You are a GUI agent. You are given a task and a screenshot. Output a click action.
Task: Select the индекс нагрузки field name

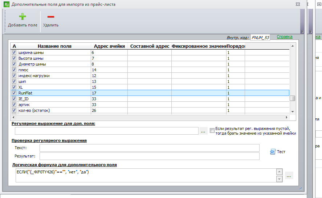34,76
